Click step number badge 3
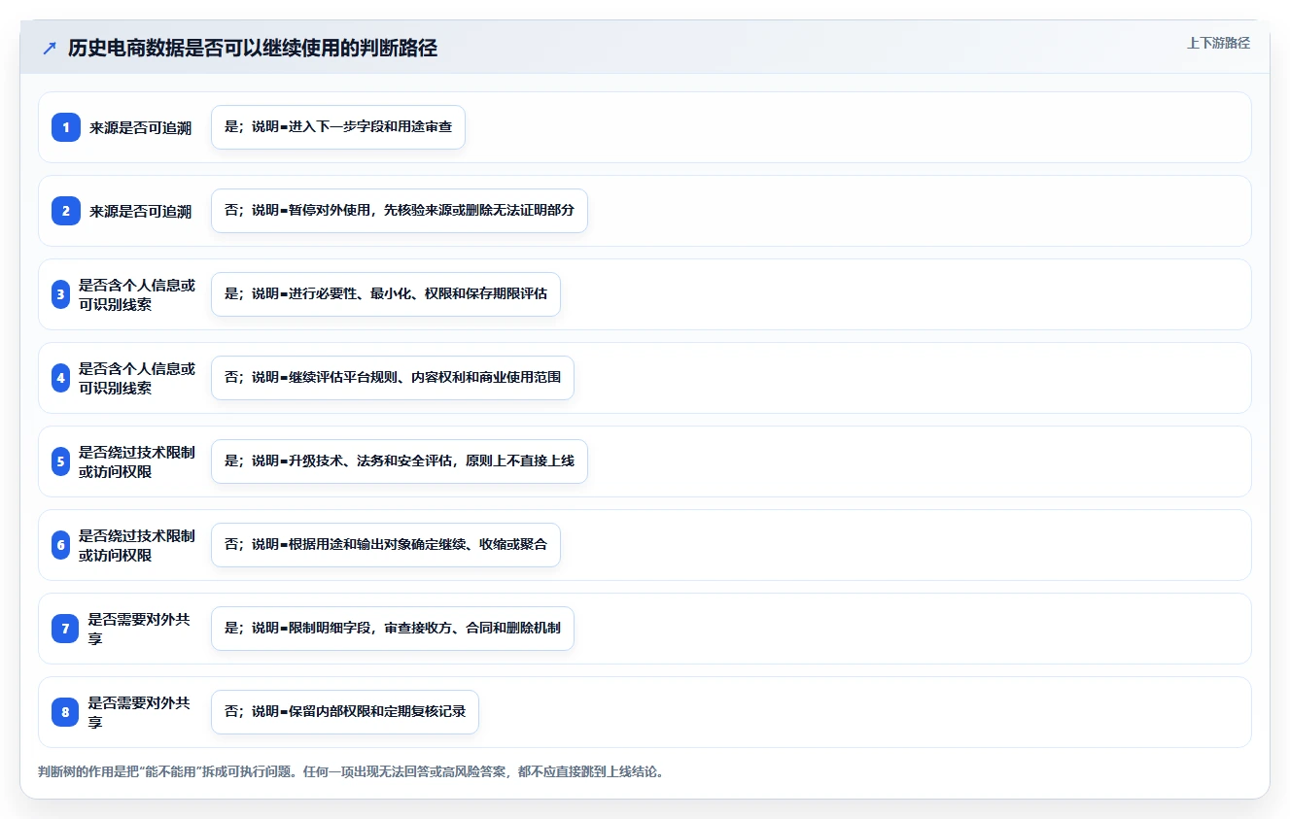The width and height of the screenshot is (1290, 819). pyautogui.click(x=60, y=294)
